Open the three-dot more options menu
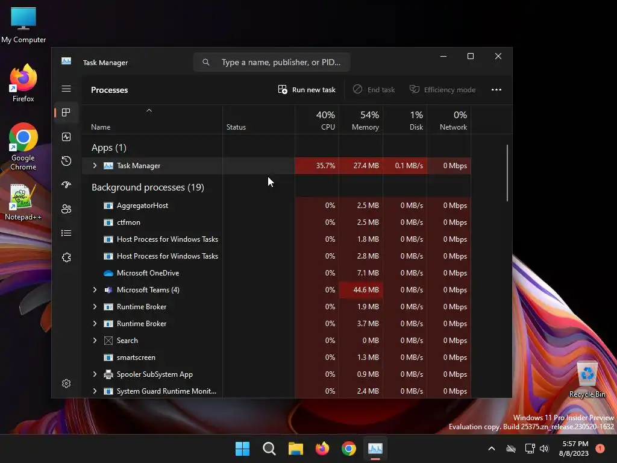Viewport: 617px width, 463px height. pyautogui.click(x=496, y=90)
